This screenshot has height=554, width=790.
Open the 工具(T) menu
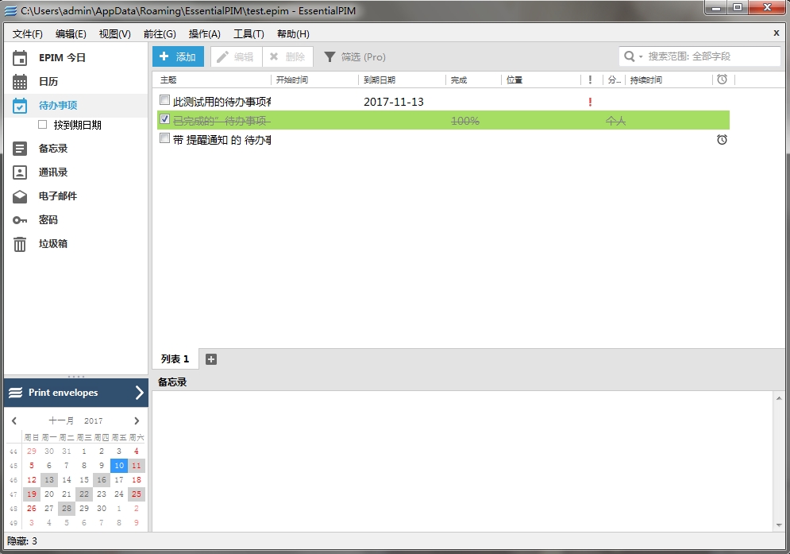tap(249, 34)
